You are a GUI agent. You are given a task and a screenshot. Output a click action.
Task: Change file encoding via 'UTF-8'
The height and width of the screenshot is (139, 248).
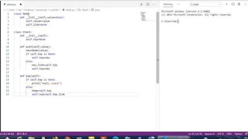(x=220, y=134)
